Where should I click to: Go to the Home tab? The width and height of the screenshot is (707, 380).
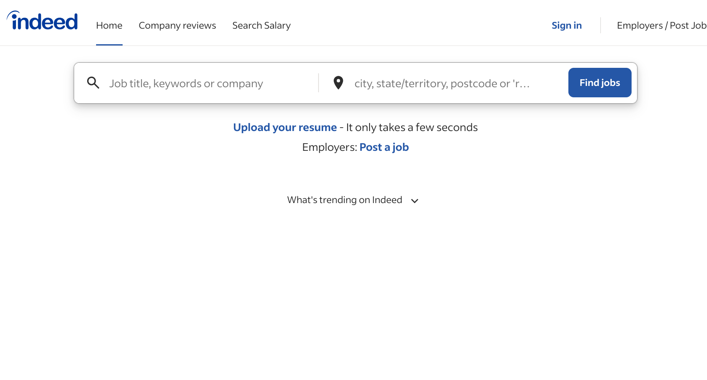pyautogui.click(x=109, y=25)
